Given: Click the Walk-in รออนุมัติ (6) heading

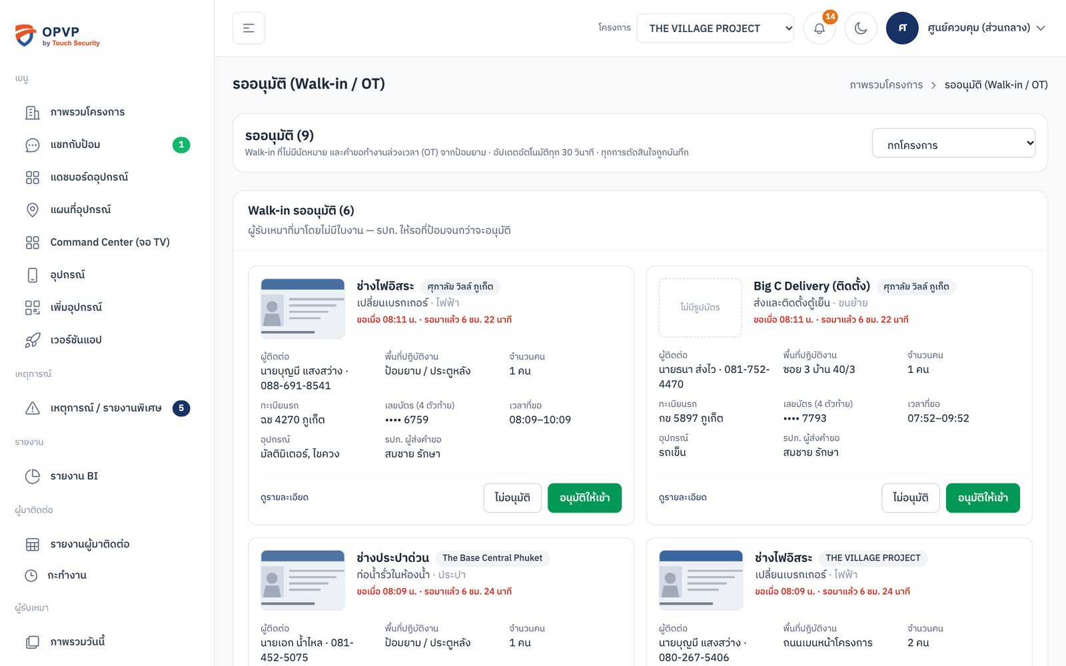Looking at the screenshot, I should tap(301, 210).
